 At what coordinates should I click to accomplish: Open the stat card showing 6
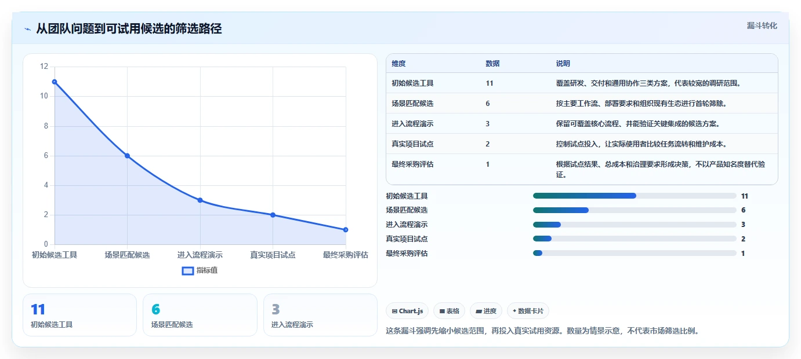click(x=200, y=315)
